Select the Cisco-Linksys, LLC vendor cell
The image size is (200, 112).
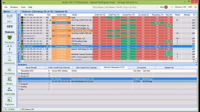(x=82, y=39)
